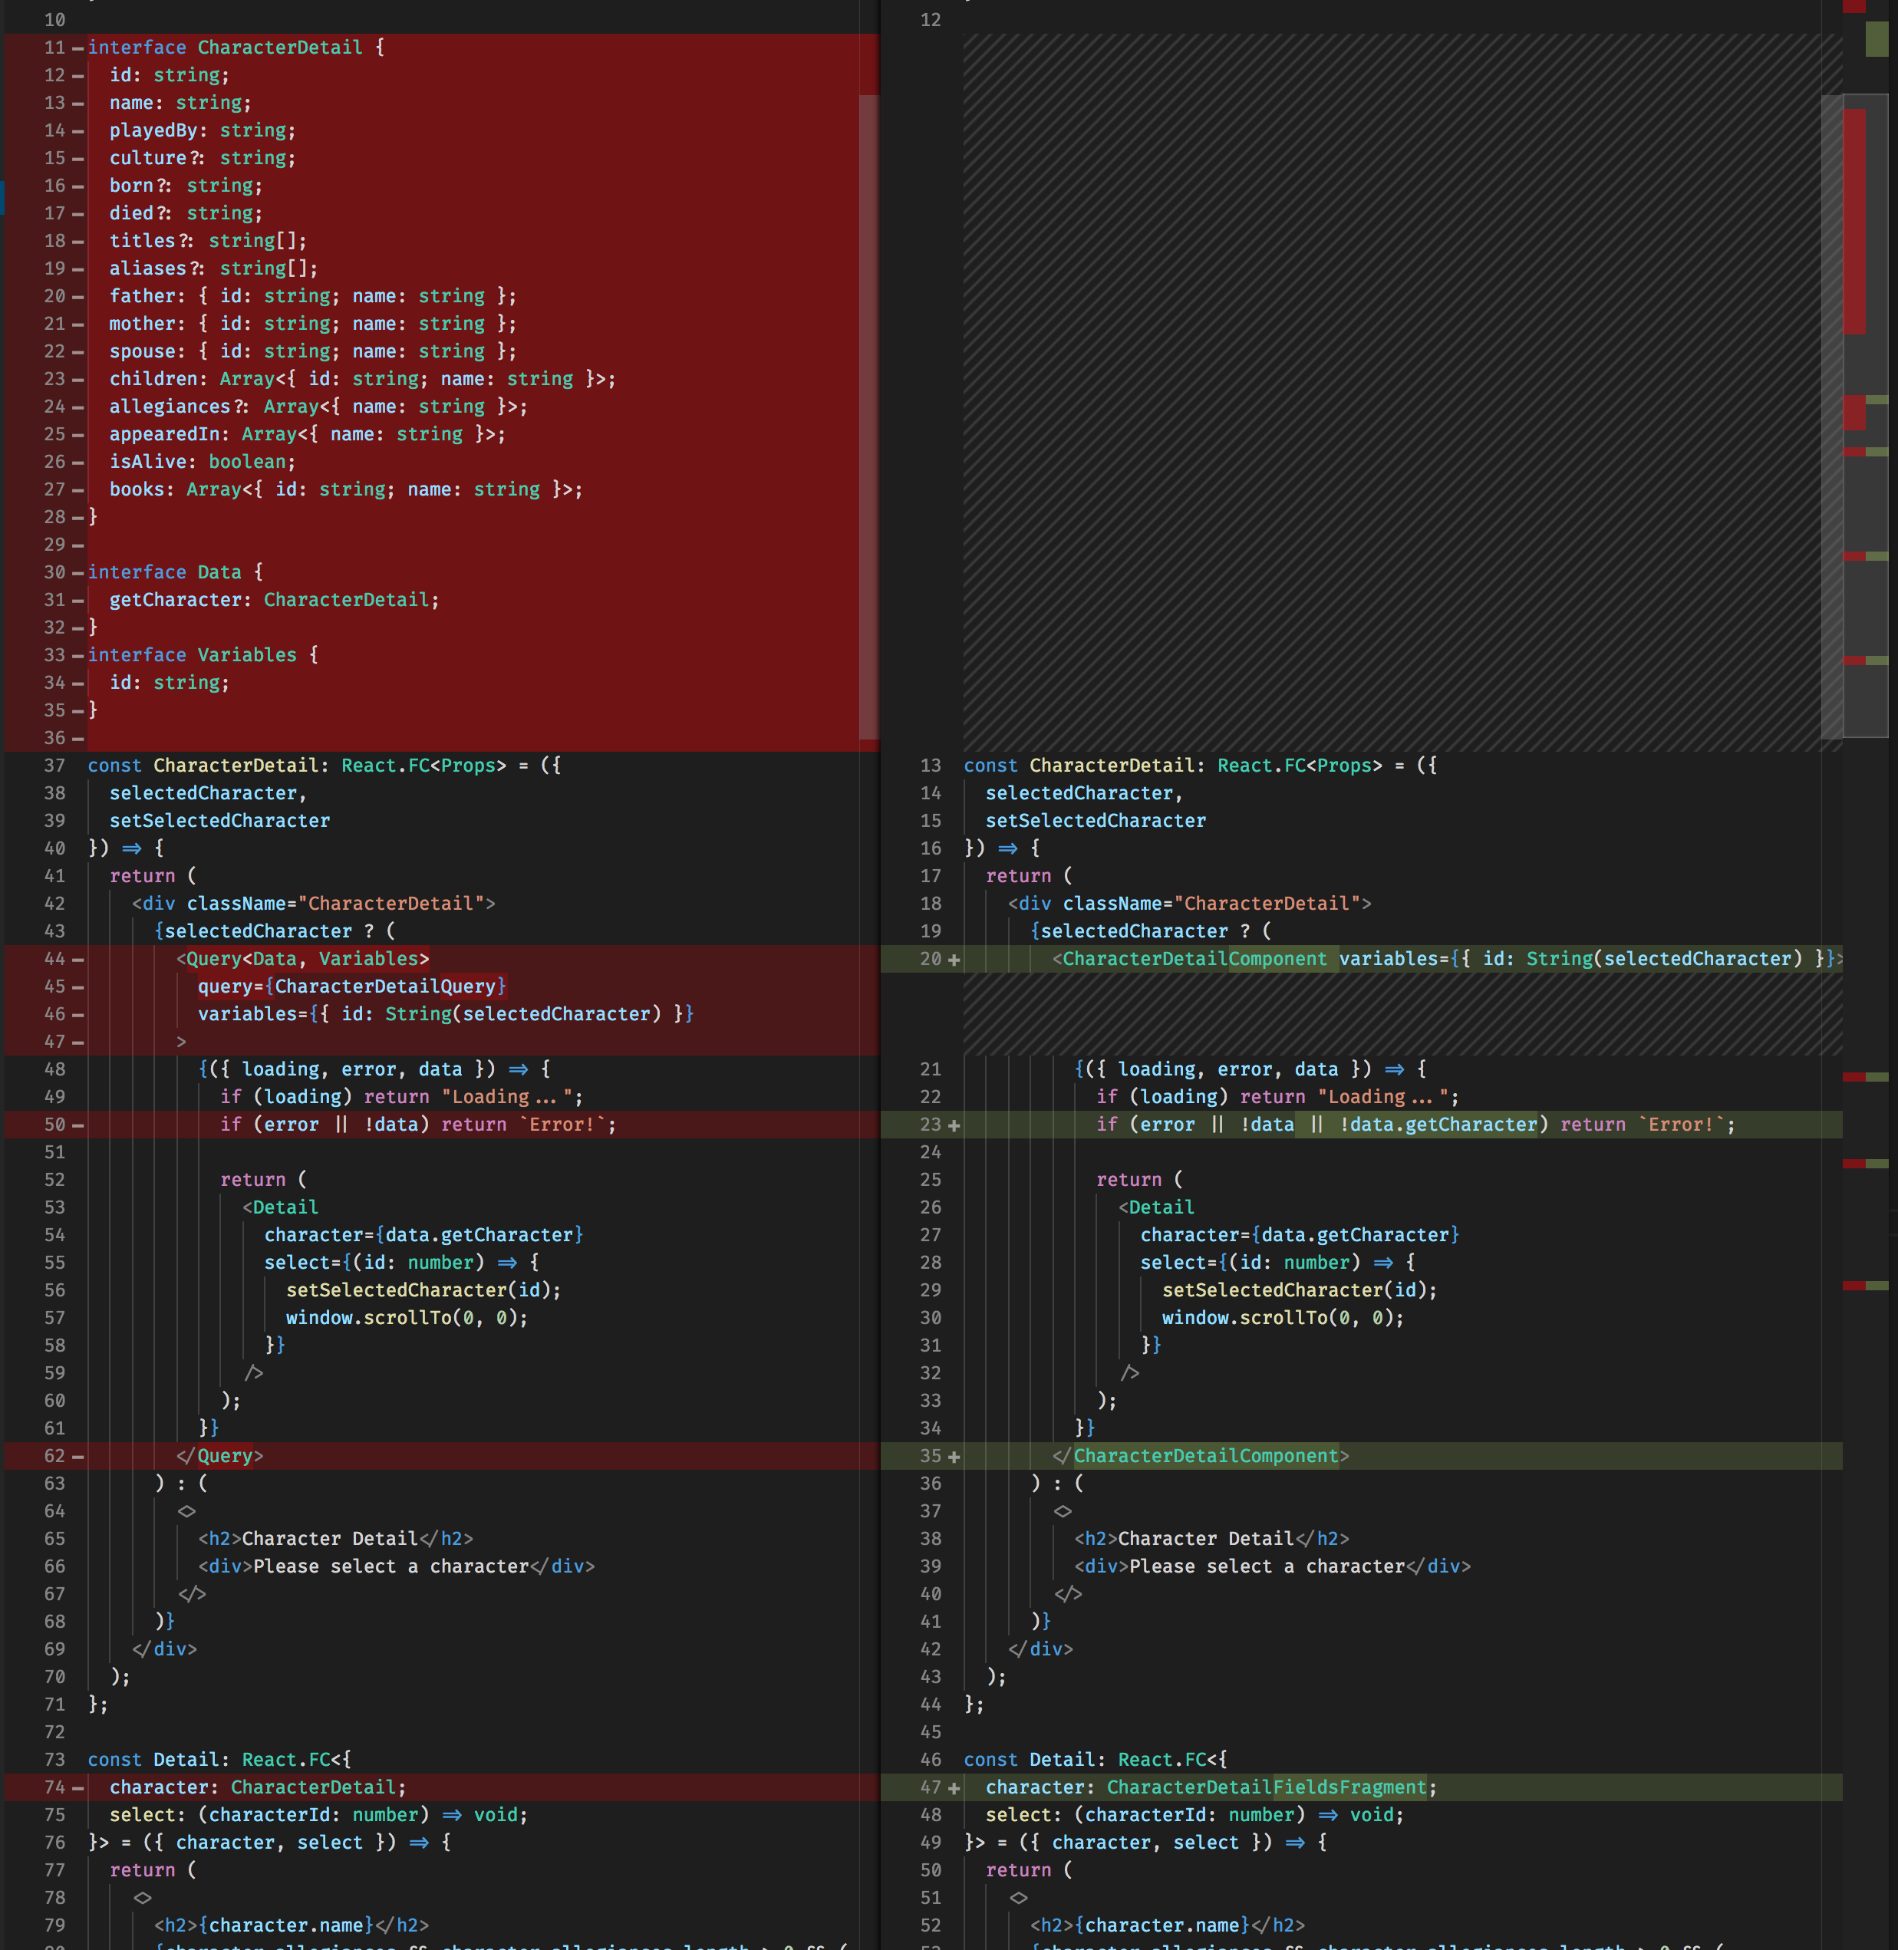Click line number 13 in the modified pane
The height and width of the screenshot is (1950, 1898).
[930, 766]
